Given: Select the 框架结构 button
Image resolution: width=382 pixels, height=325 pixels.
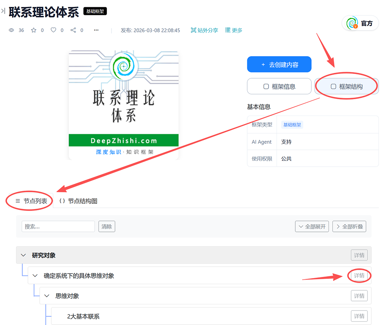Looking at the screenshot, I should (346, 86).
